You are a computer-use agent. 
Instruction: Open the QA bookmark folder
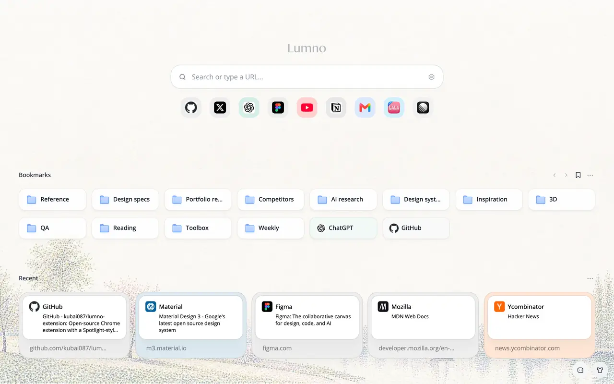click(53, 228)
